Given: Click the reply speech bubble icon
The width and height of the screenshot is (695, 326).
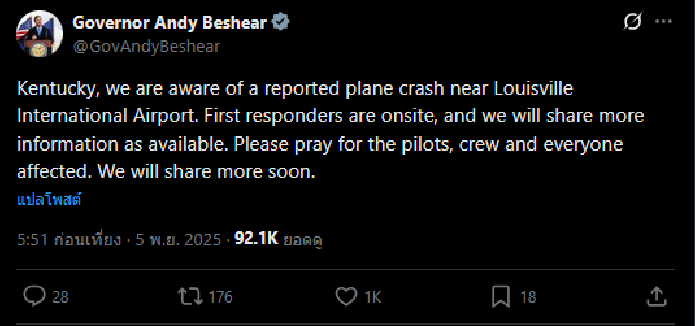Looking at the screenshot, I should [x=34, y=297].
